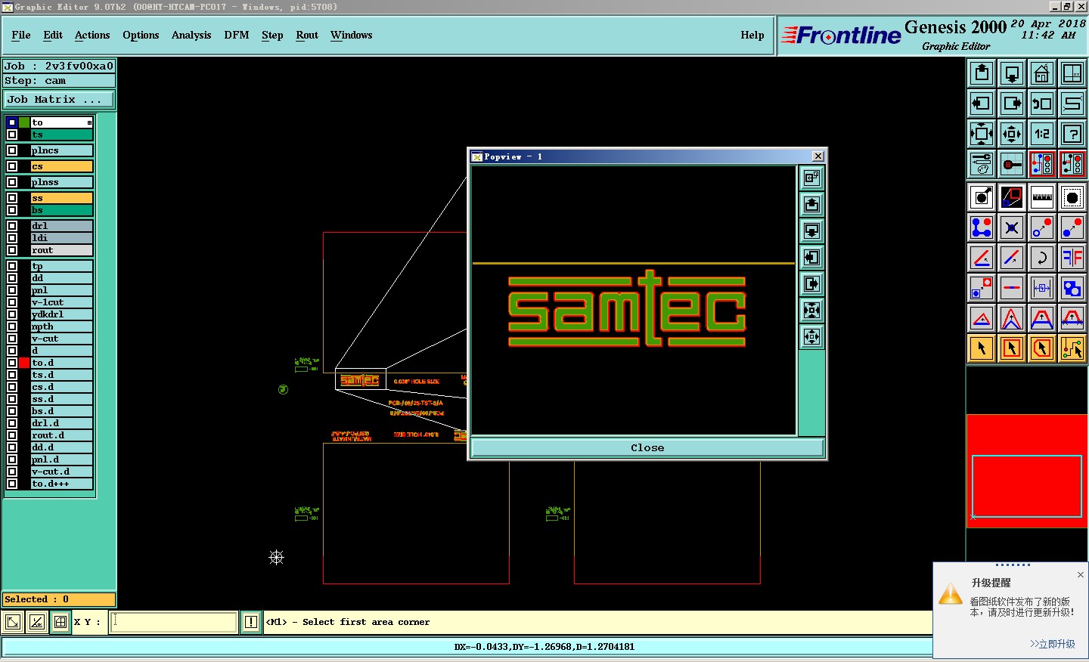This screenshot has width=1089, height=662.
Task: Click the red overview thumbnail panel
Action: tap(1027, 471)
